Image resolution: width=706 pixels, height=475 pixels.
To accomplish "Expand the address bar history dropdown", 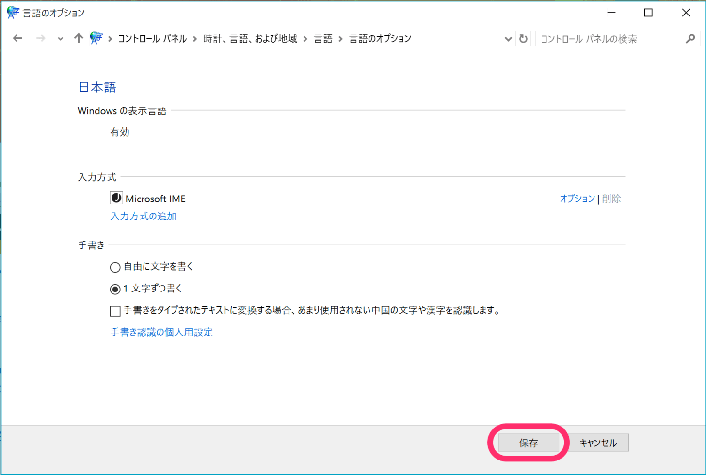I will 508,39.
